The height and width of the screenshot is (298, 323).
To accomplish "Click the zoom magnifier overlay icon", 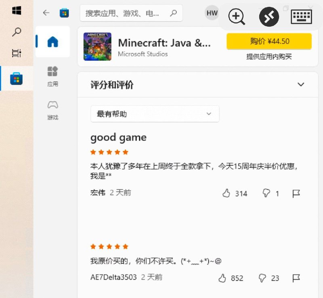I will pyautogui.click(x=237, y=17).
